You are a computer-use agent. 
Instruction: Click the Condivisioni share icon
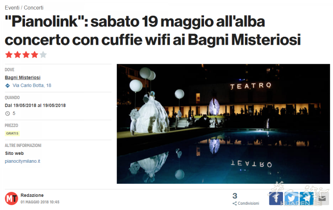coord(234,203)
